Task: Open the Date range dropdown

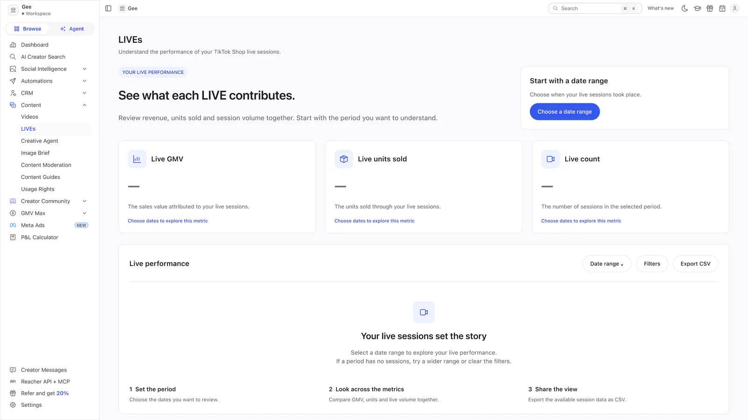Action: point(607,264)
